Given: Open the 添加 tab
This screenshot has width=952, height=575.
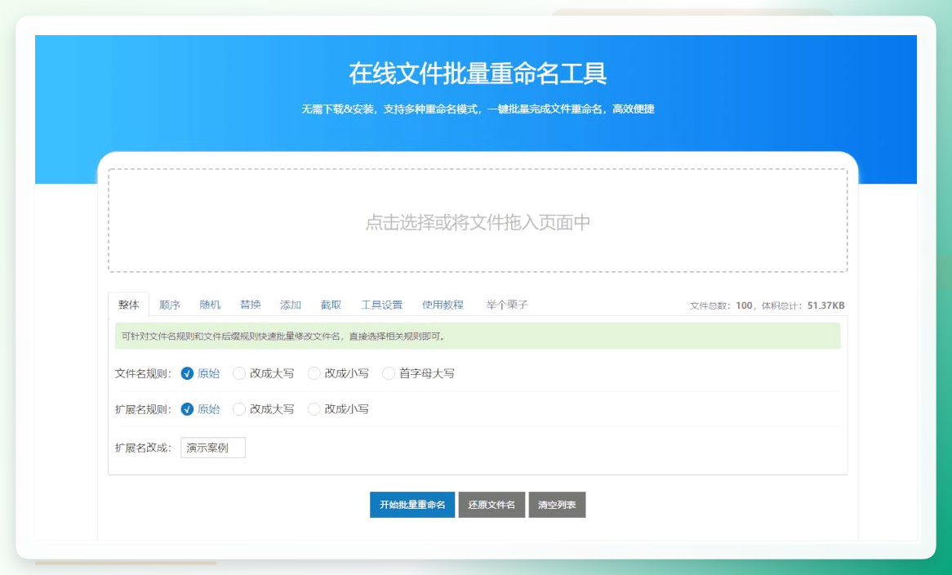Looking at the screenshot, I should (x=291, y=305).
